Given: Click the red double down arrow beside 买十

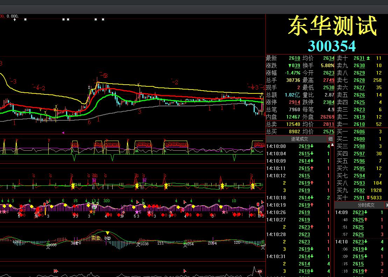Looking at the screenshot, I should click(368, 198).
